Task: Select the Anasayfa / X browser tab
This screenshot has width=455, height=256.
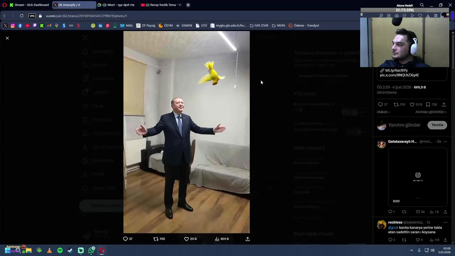Action: tap(74, 5)
